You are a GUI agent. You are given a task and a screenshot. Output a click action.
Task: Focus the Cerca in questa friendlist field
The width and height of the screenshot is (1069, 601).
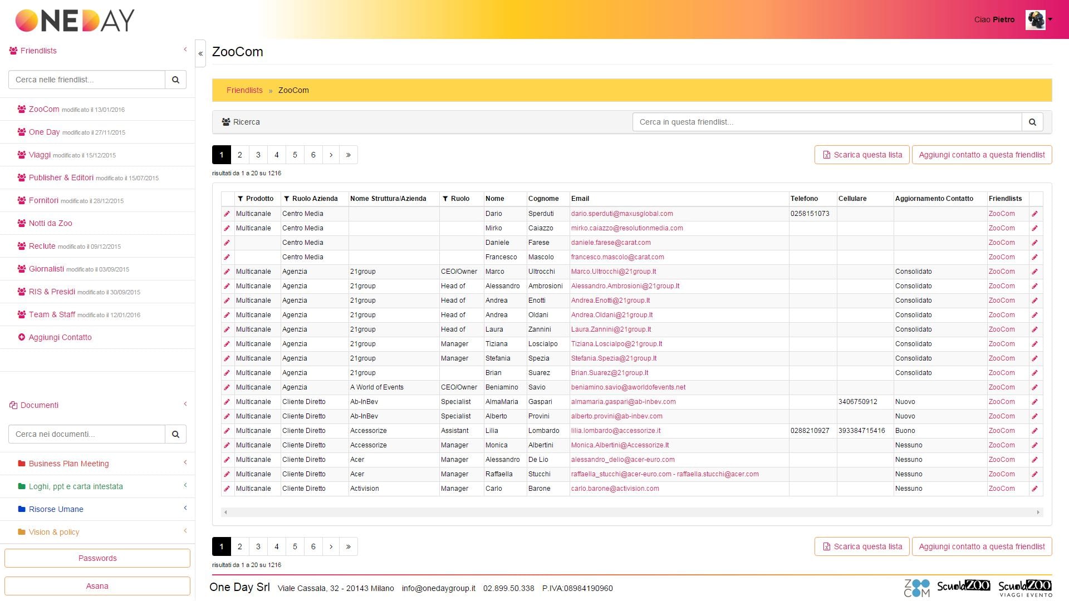(x=827, y=122)
